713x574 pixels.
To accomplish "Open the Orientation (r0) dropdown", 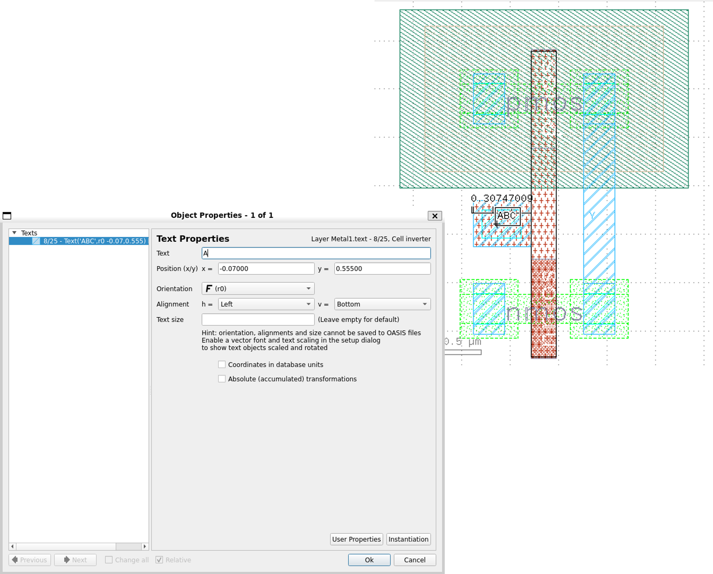I will (x=258, y=289).
